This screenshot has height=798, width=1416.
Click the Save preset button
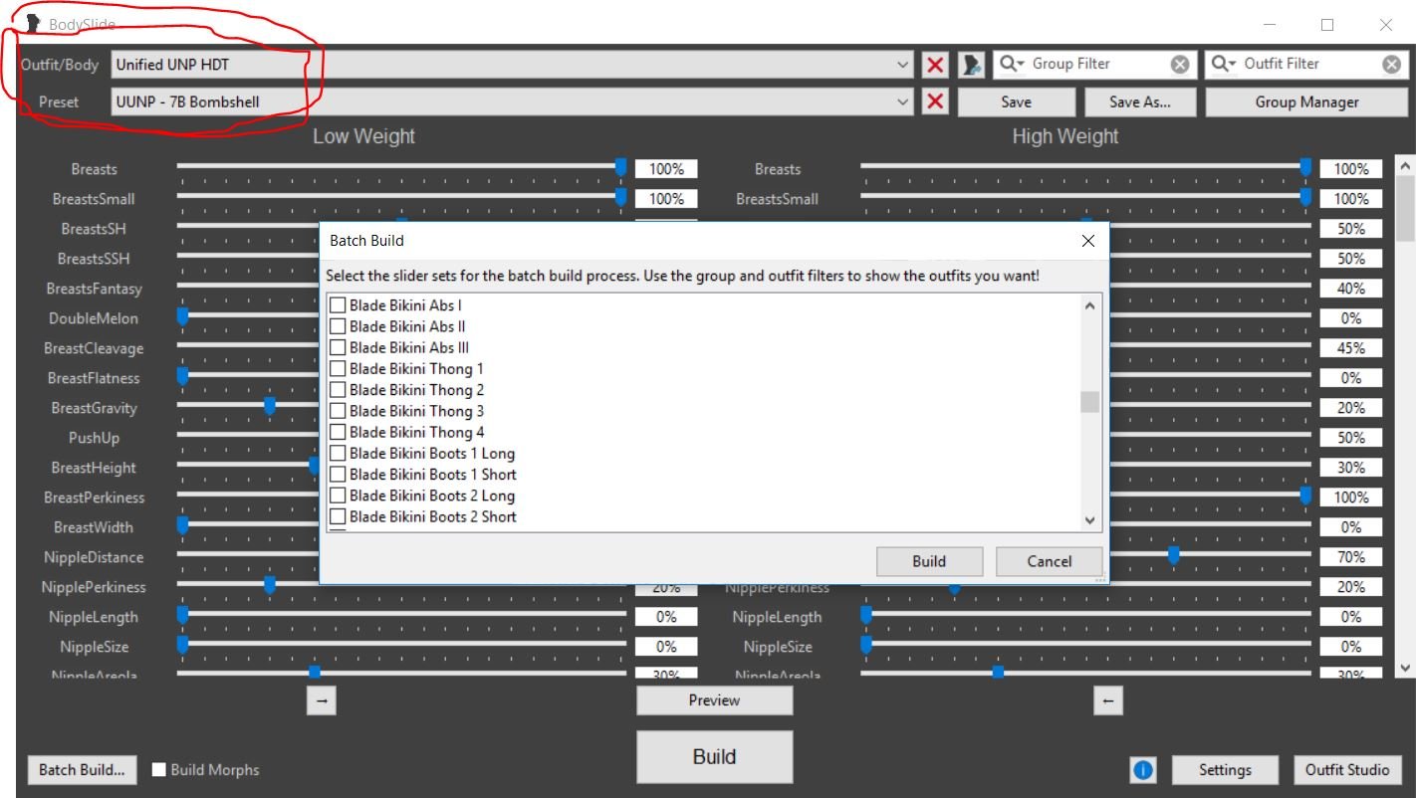1016,101
